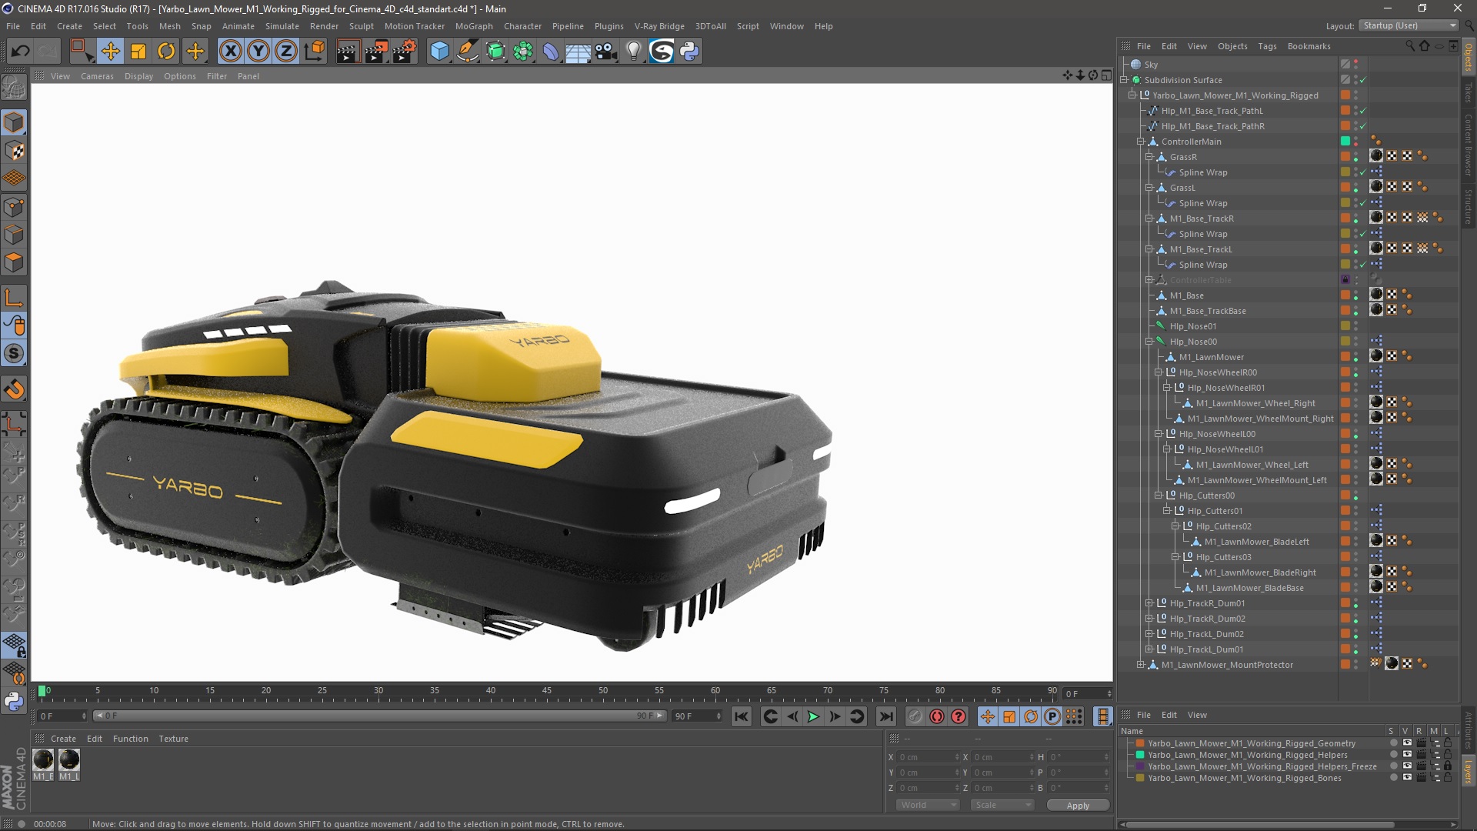Open the Simulate menu
This screenshot has height=831, width=1477.
tap(282, 26)
